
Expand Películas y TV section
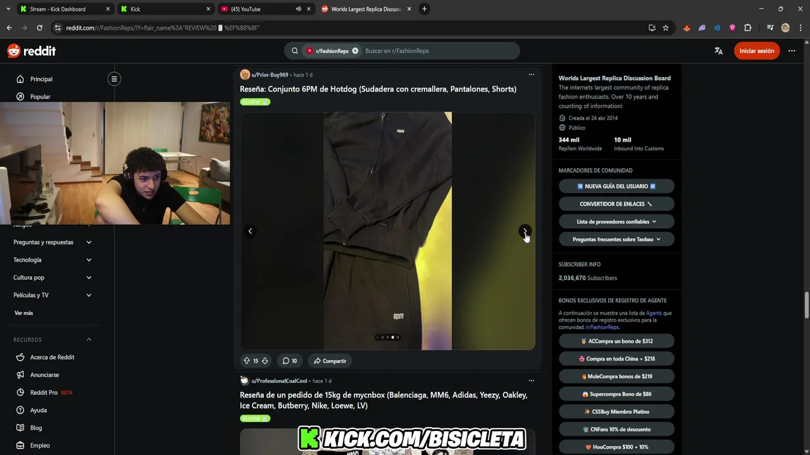[x=53, y=295]
